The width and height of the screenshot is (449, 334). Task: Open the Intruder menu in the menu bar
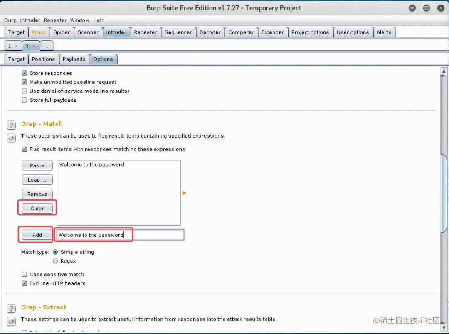pyautogui.click(x=30, y=20)
